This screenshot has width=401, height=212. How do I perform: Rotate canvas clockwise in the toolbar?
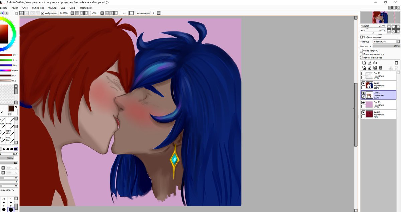(x=112, y=13)
